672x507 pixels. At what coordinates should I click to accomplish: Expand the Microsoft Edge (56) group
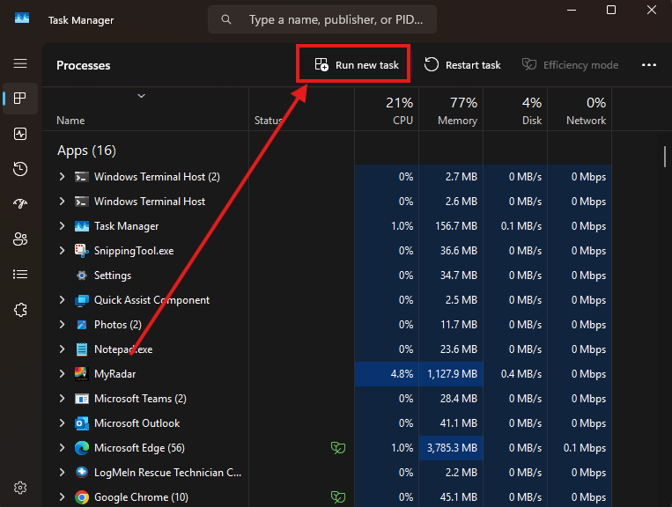point(62,448)
